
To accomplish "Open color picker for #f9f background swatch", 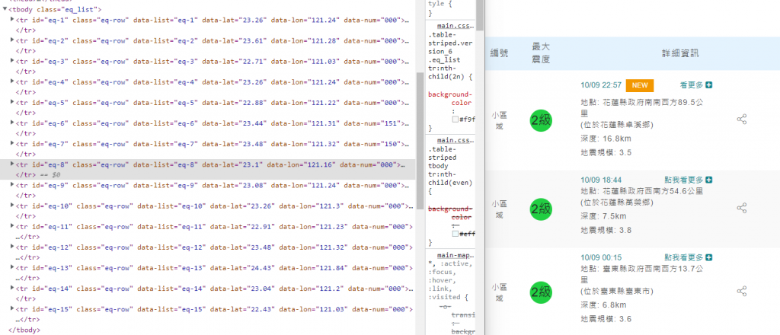I will tap(455, 120).
